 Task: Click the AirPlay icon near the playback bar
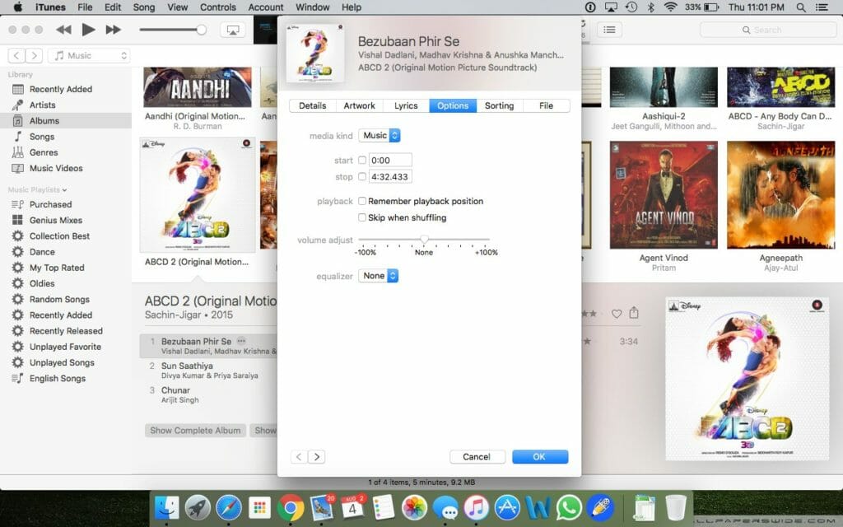pyautogui.click(x=233, y=30)
